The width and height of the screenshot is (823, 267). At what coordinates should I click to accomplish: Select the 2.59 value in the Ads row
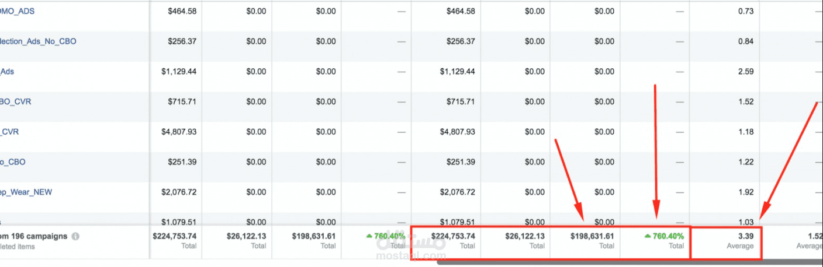745,72
